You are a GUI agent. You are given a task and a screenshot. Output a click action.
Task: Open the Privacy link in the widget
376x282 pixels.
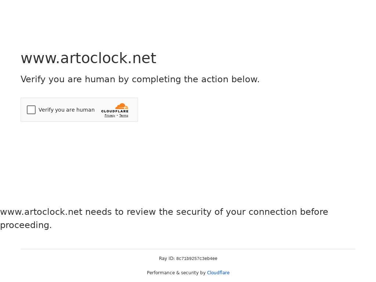[110, 116]
